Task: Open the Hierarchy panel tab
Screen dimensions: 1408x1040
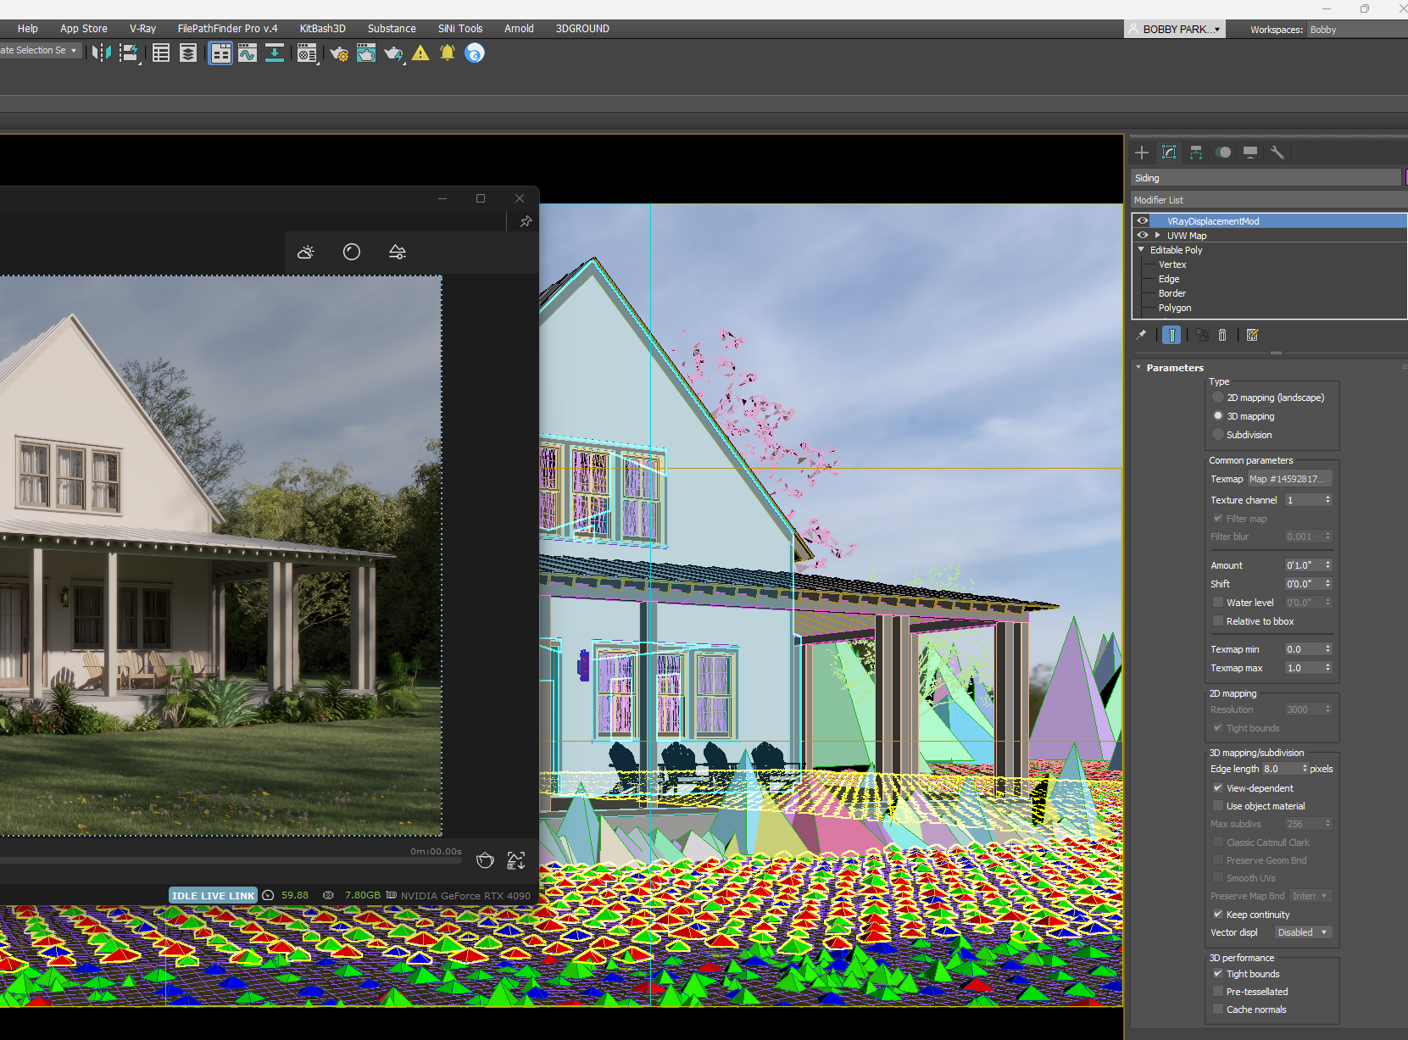Action: coord(1196,153)
